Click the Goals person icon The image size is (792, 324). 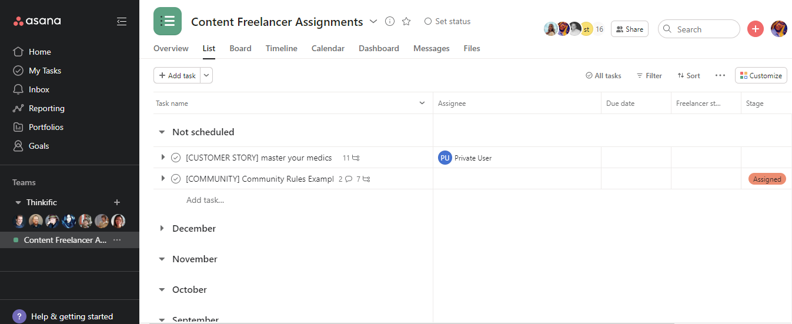tap(18, 146)
